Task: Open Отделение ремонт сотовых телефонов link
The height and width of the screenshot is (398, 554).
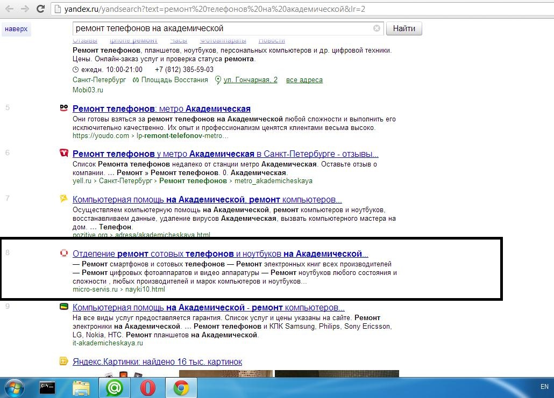Action: click(x=221, y=254)
